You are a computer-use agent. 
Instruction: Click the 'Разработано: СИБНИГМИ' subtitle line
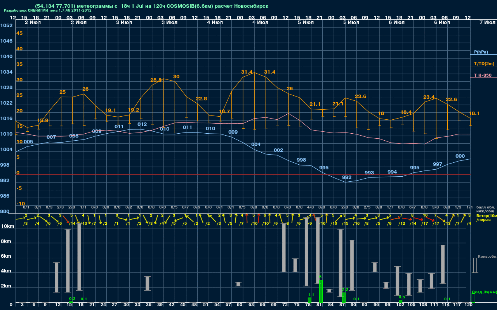click(48, 10)
